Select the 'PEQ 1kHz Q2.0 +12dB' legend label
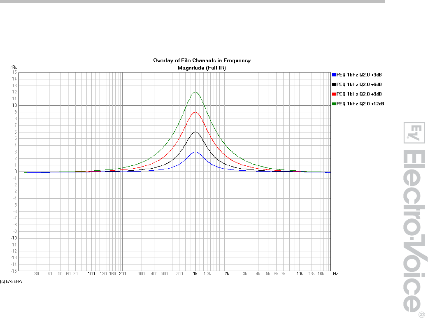428x318 pixels. (x=361, y=104)
